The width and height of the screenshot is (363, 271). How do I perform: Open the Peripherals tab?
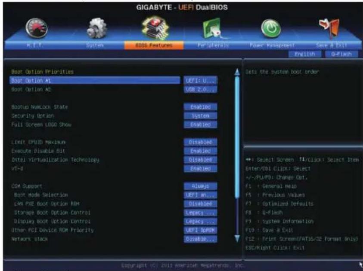click(213, 45)
